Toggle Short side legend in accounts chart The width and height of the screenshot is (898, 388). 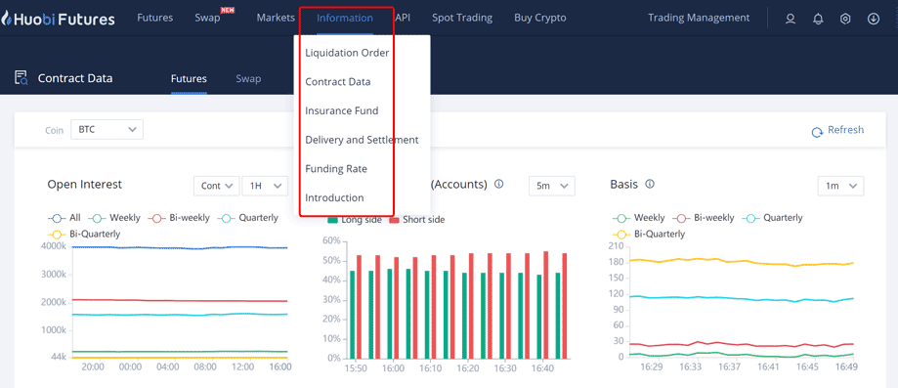[x=417, y=220]
